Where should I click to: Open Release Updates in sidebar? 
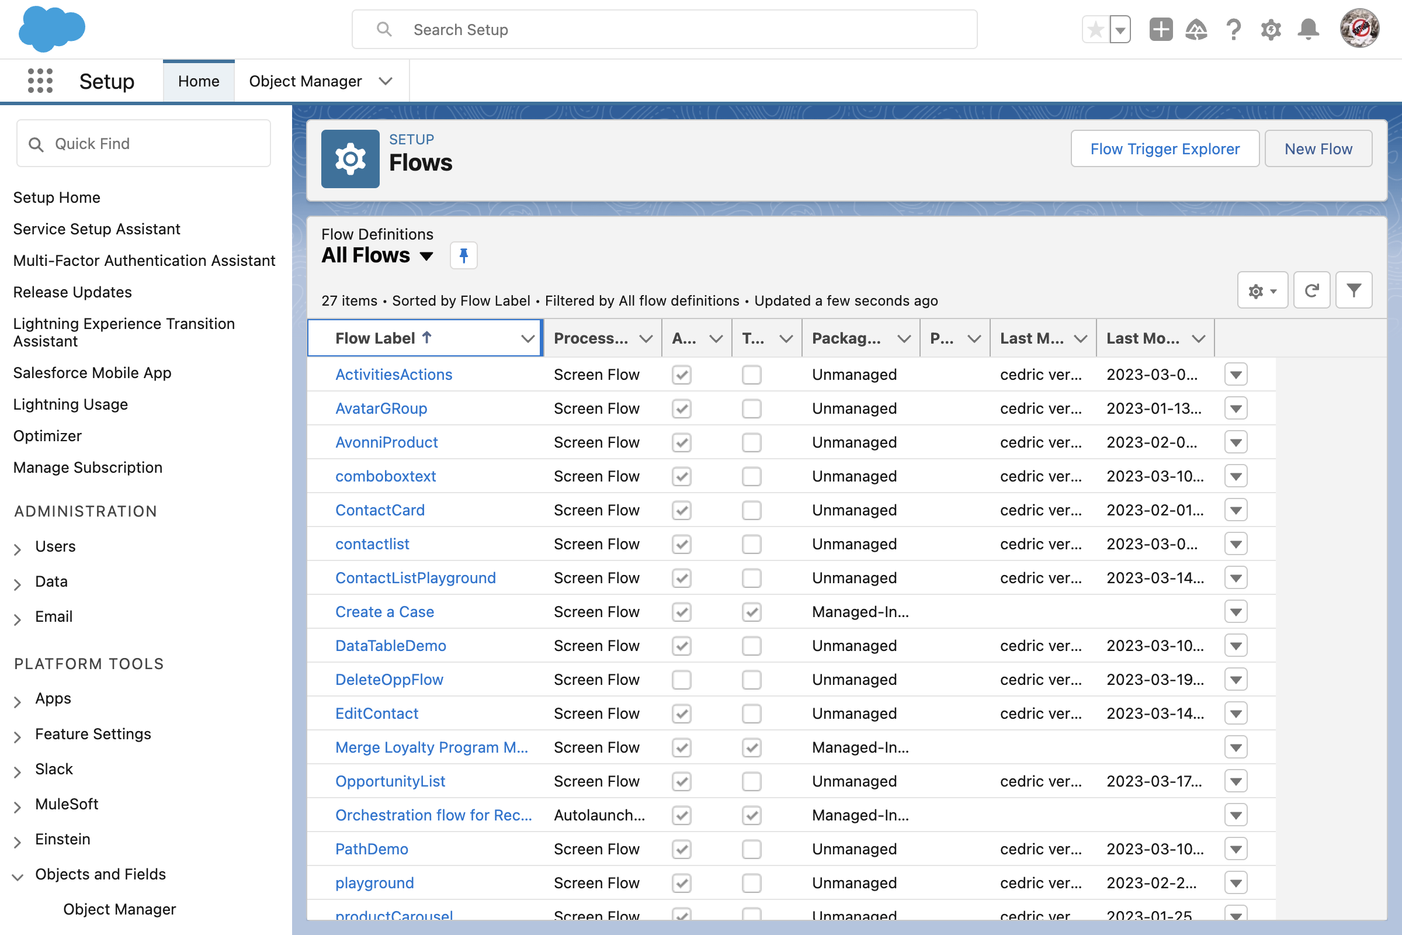pyautogui.click(x=72, y=292)
